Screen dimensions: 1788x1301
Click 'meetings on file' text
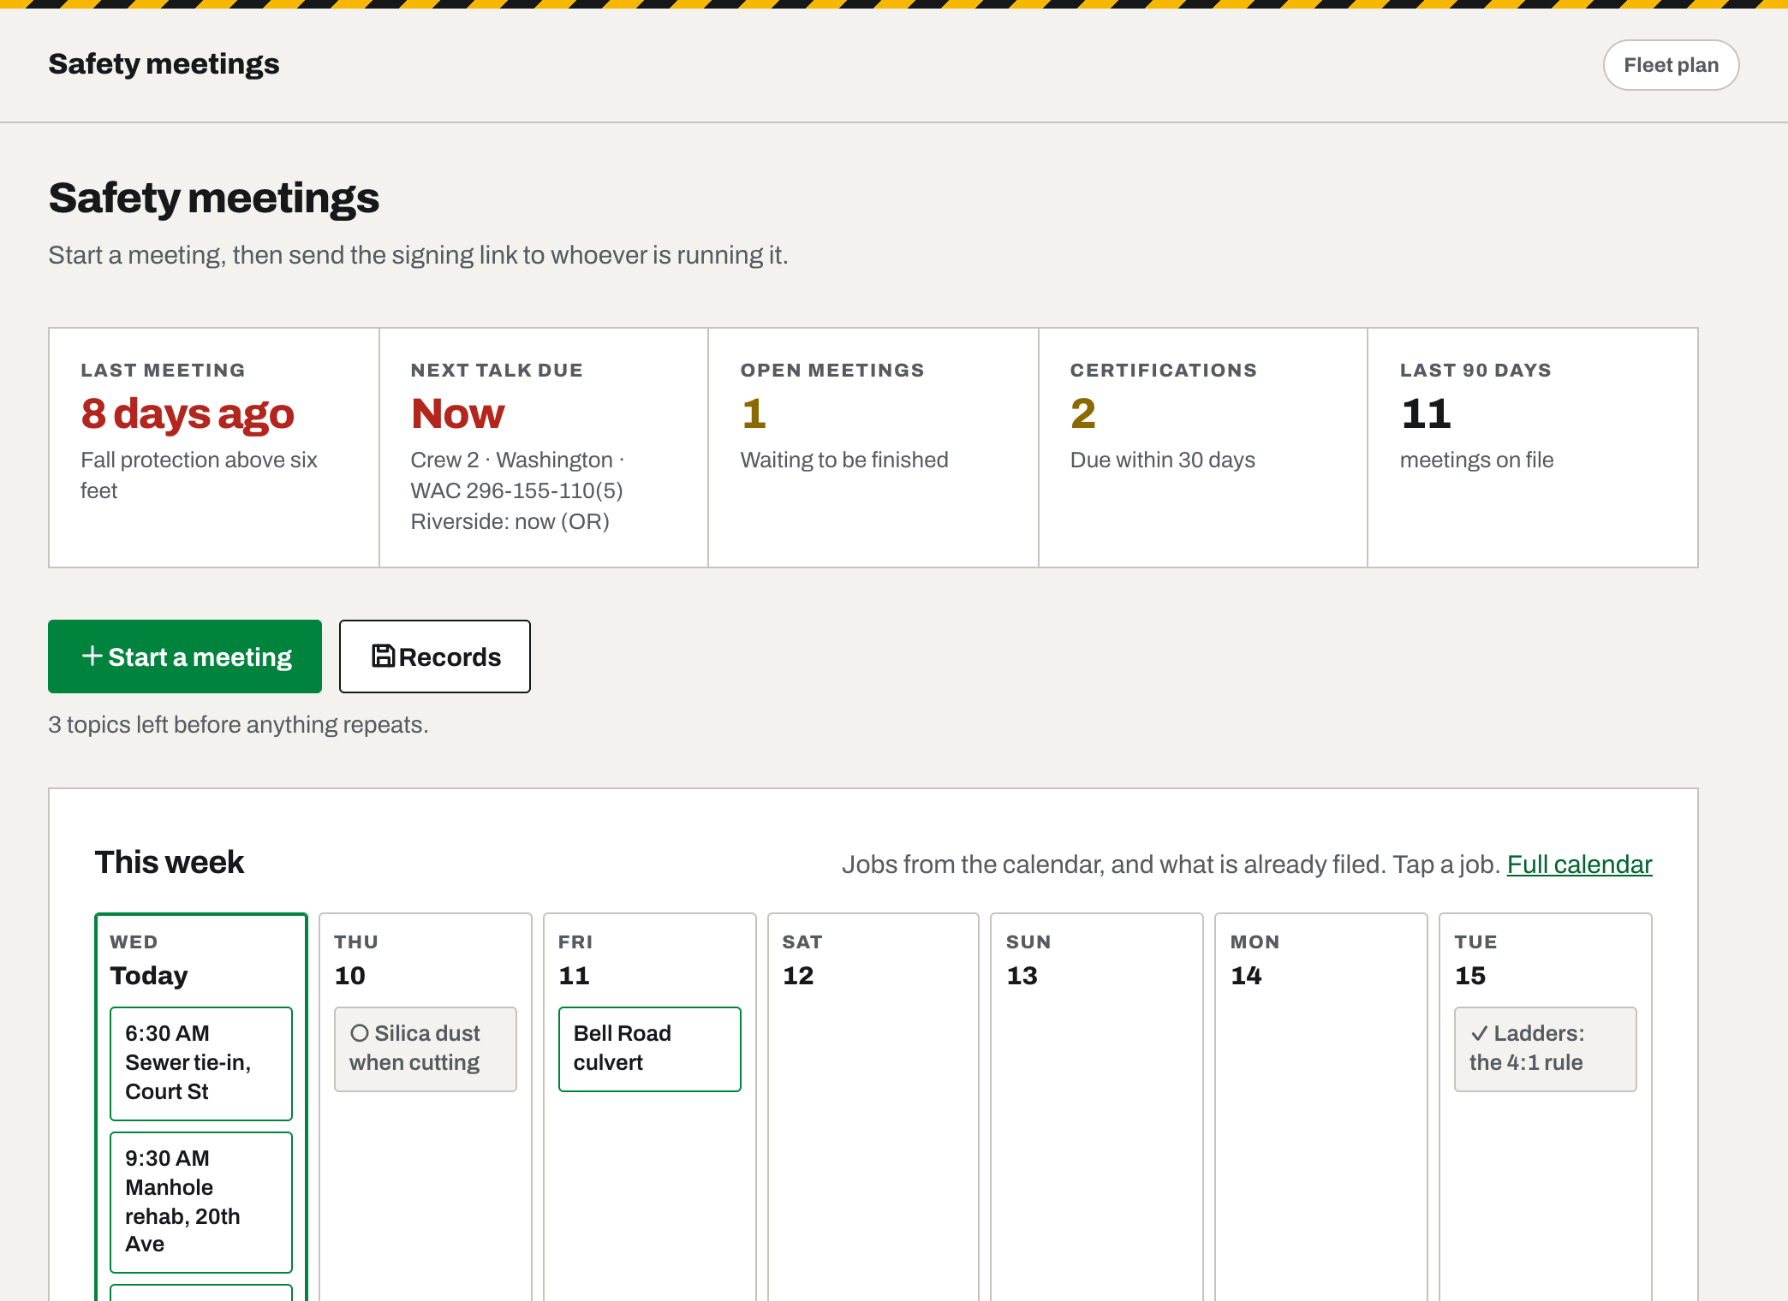pyautogui.click(x=1476, y=460)
